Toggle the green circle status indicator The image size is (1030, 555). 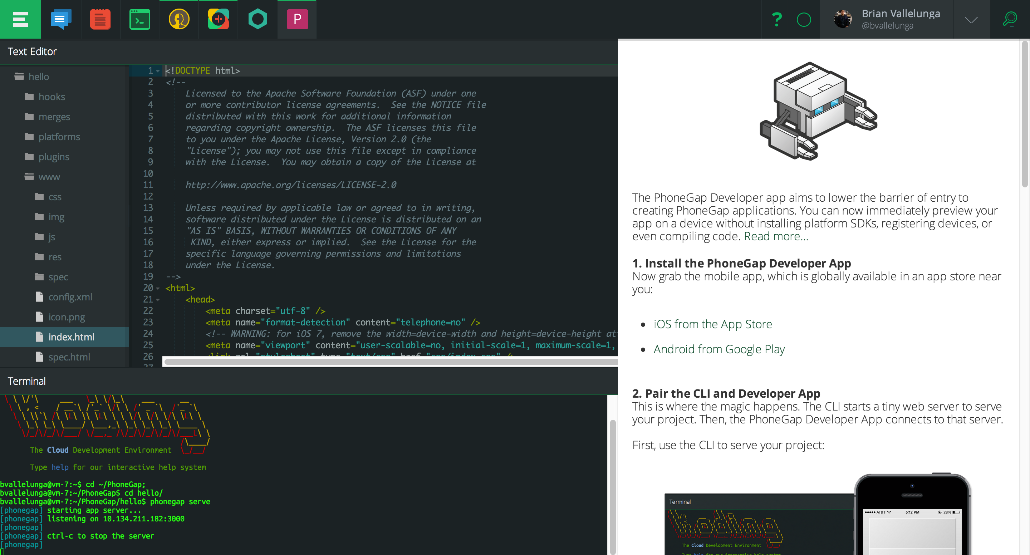804,19
